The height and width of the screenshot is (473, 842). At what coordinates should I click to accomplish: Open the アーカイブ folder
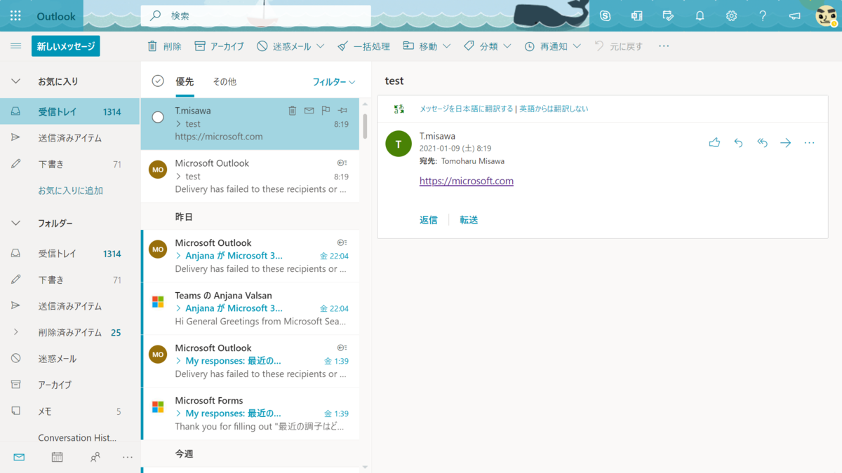point(70,385)
